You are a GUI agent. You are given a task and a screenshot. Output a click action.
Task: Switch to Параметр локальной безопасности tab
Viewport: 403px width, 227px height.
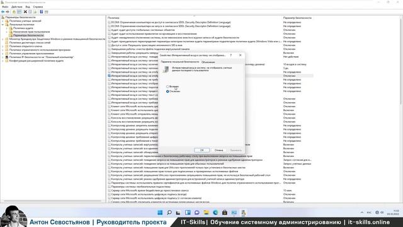point(179,62)
